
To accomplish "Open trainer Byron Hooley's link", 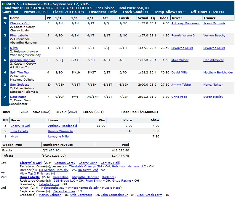I will click(x=213, y=97).
